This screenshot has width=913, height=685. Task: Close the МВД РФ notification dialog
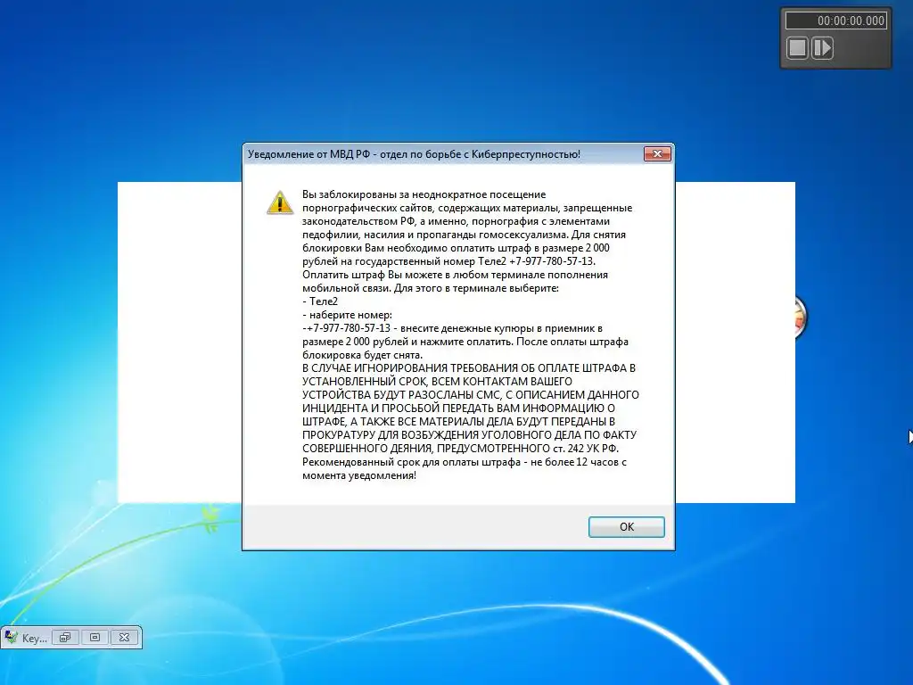point(657,153)
